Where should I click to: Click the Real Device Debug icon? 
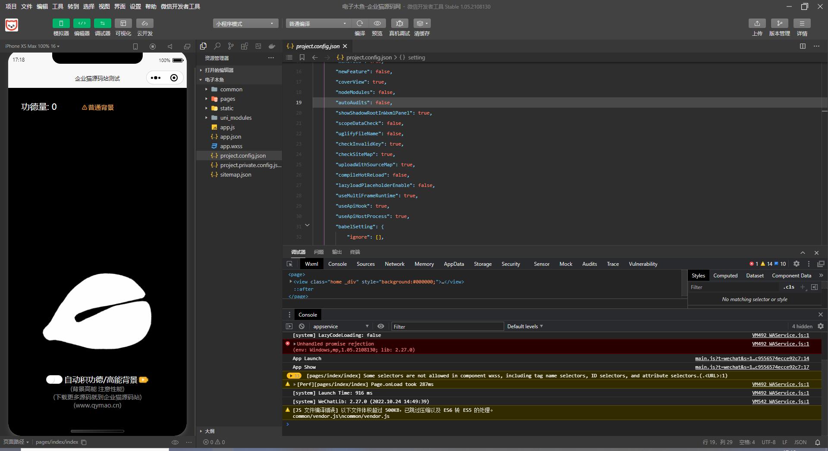point(399,23)
